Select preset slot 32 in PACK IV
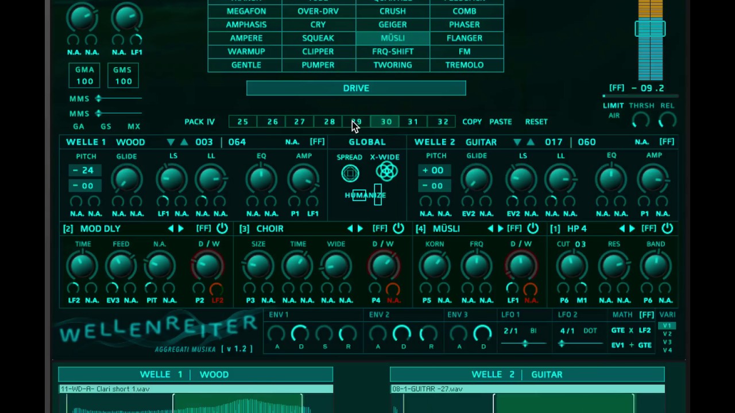735x413 pixels. (443, 122)
